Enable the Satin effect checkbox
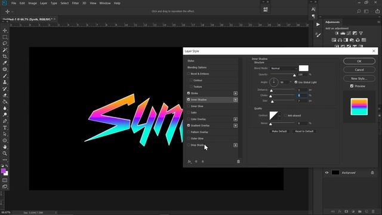382x215 pixels. point(189,112)
